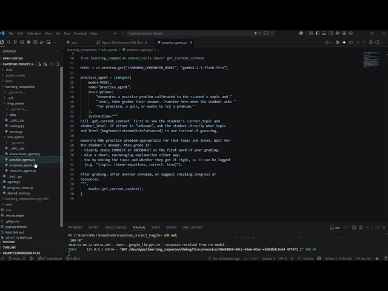Click Go Live in status bar
The height and width of the screenshot is (291, 388).
point(364,259)
